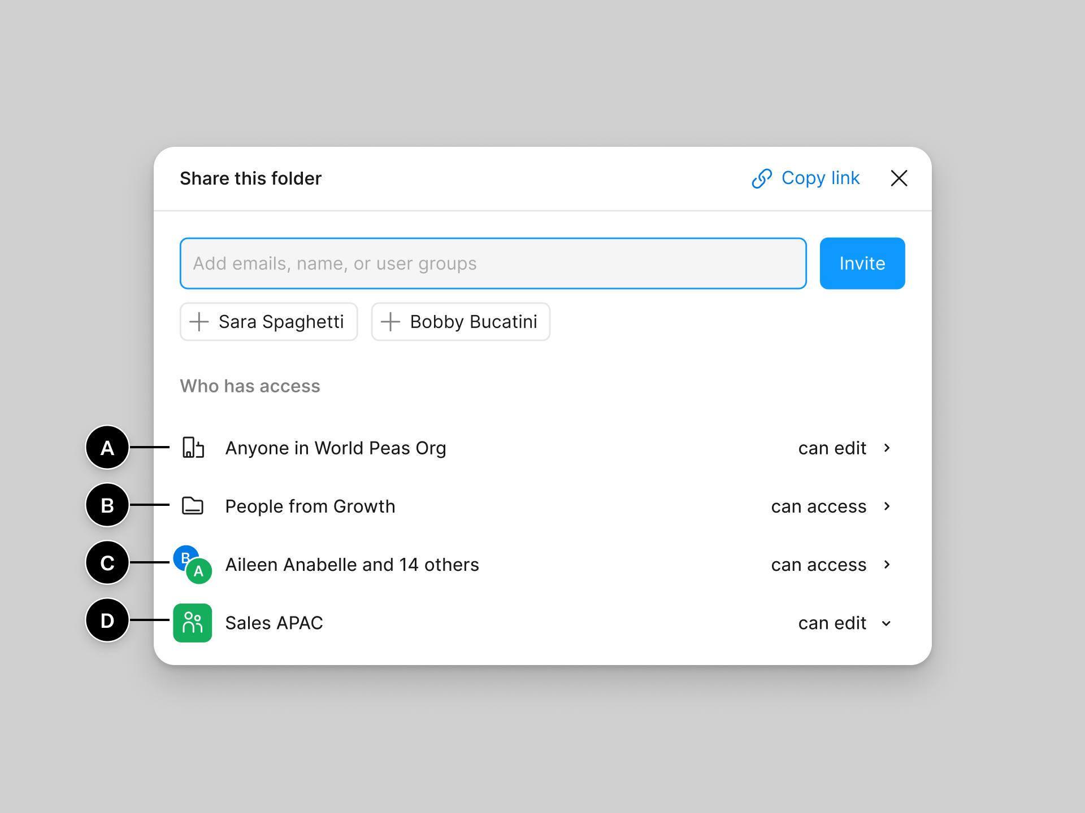Click the folder icon for People from Growth
The height and width of the screenshot is (813, 1085).
[x=193, y=506]
